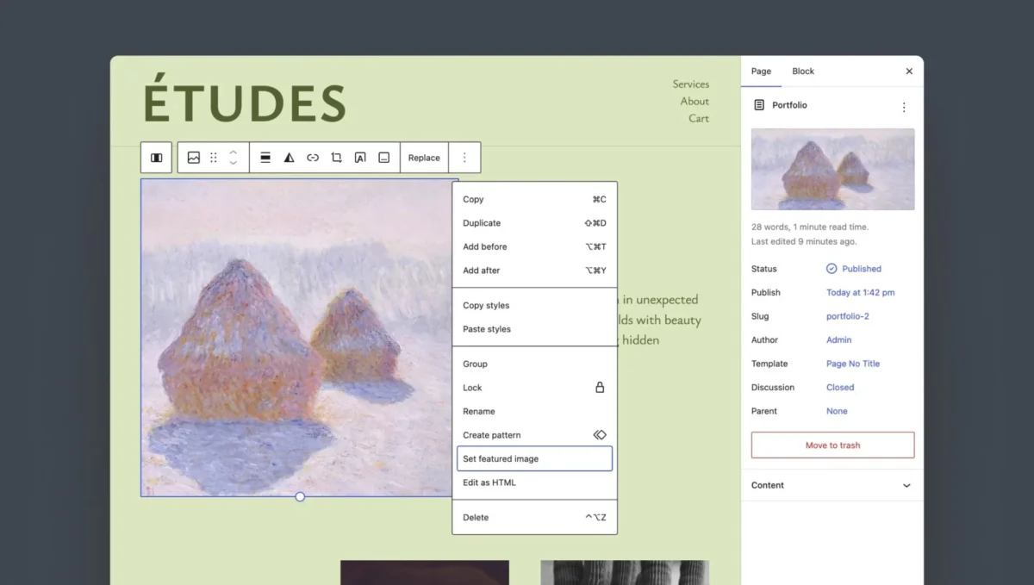Click the block drag handle dots
Screen dimensions: 1034x585
[214, 158]
